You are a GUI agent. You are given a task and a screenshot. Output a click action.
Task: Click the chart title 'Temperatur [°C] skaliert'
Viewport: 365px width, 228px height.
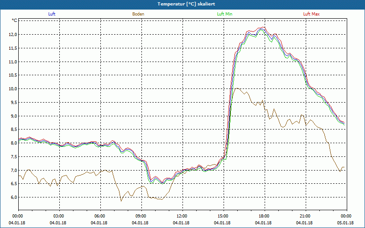pyautogui.click(x=186, y=4)
